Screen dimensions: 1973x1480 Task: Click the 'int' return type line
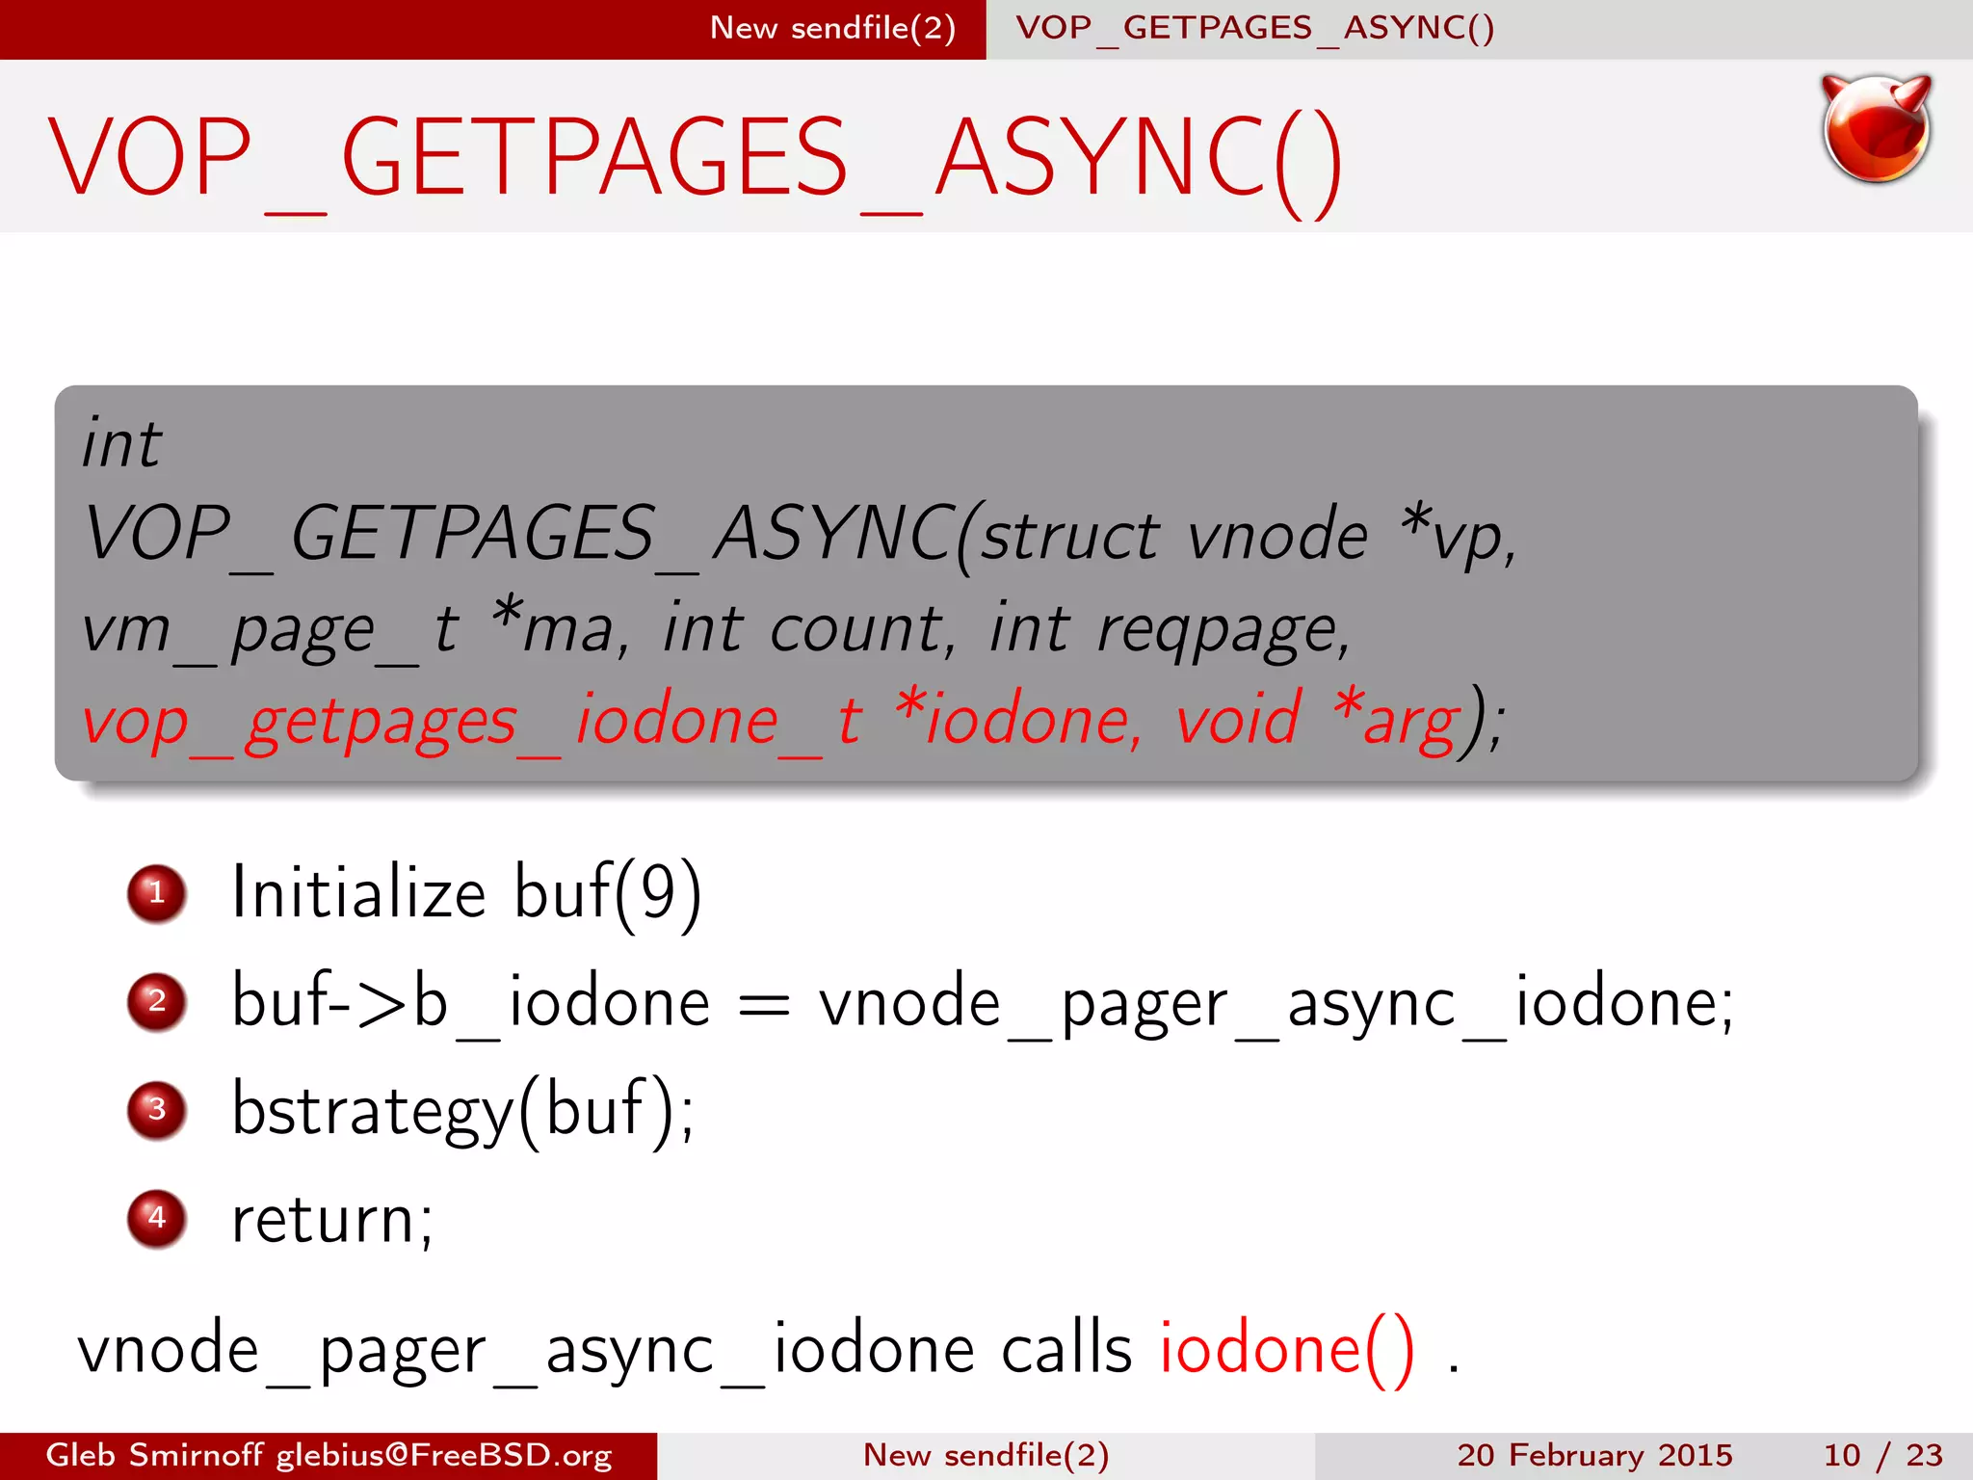pyautogui.click(x=121, y=443)
